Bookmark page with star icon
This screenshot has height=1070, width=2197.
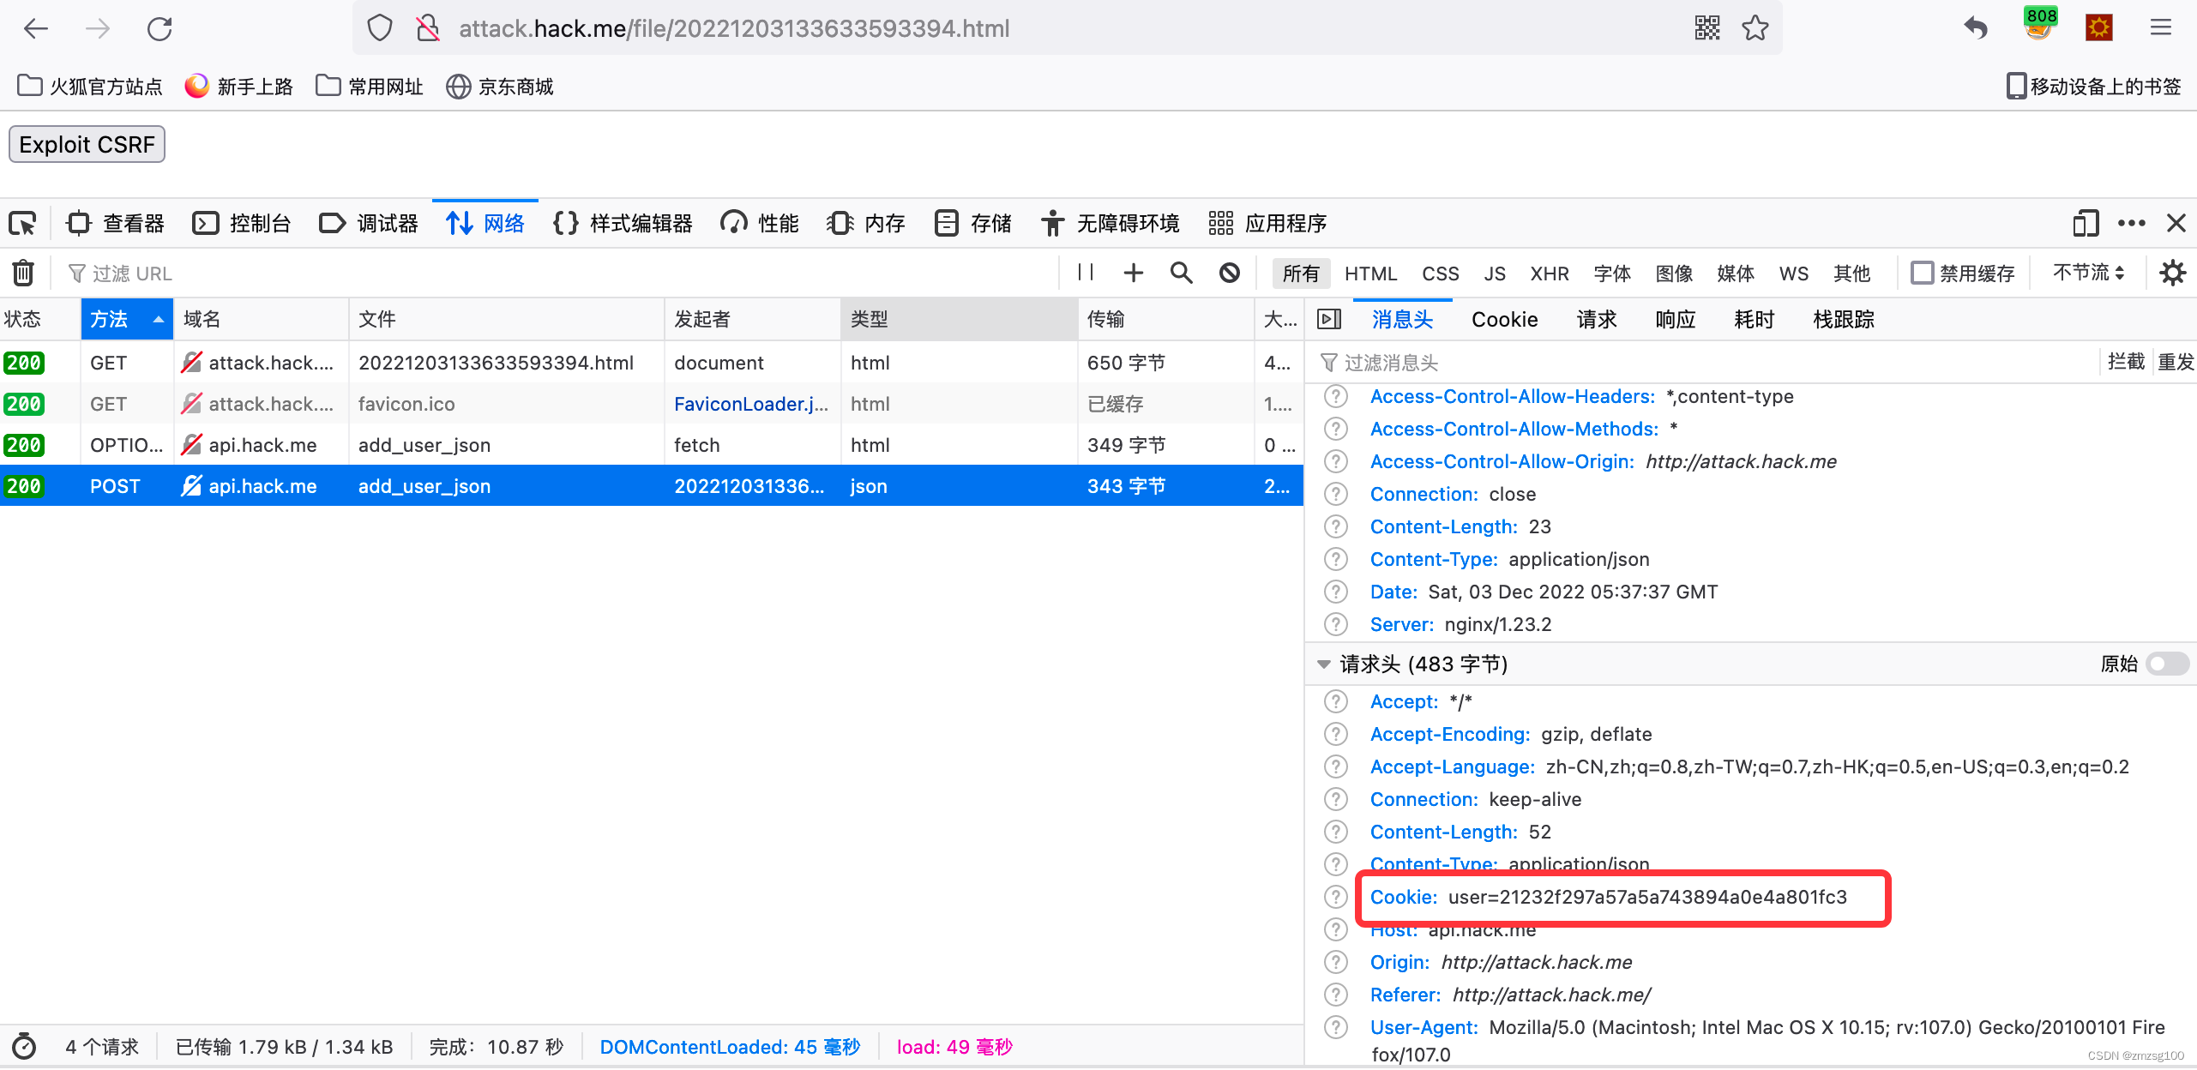coord(1755,28)
